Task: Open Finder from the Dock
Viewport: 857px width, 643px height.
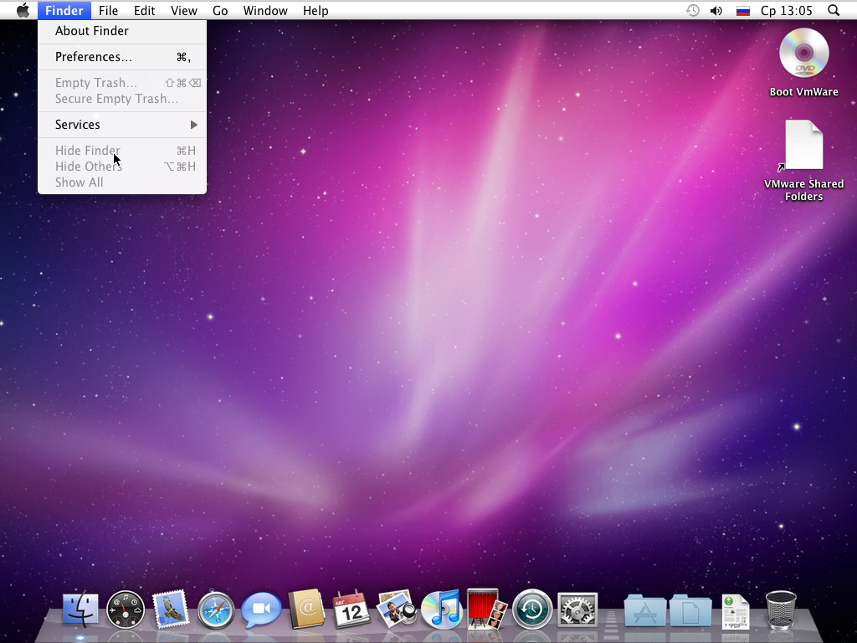Action: (x=80, y=610)
